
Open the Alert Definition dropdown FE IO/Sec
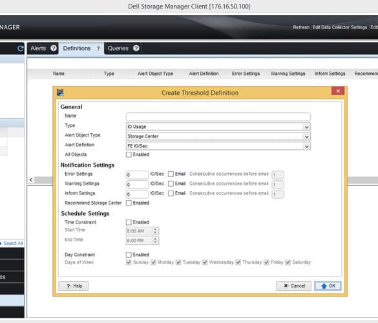218,146
